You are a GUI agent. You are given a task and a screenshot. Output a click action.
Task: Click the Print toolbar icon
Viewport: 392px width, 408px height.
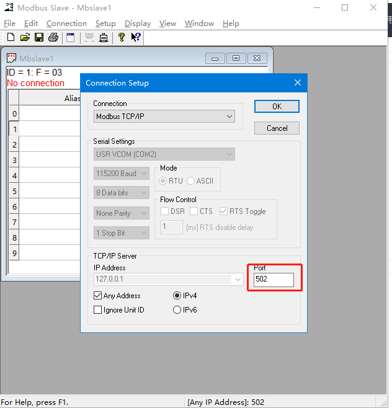pyautogui.click(x=53, y=37)
